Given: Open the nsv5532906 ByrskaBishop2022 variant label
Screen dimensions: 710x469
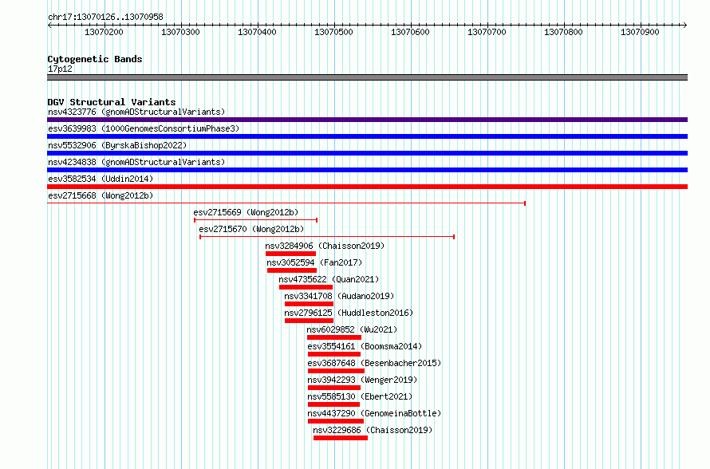Looking at the screenshot, I should point(117,145).
